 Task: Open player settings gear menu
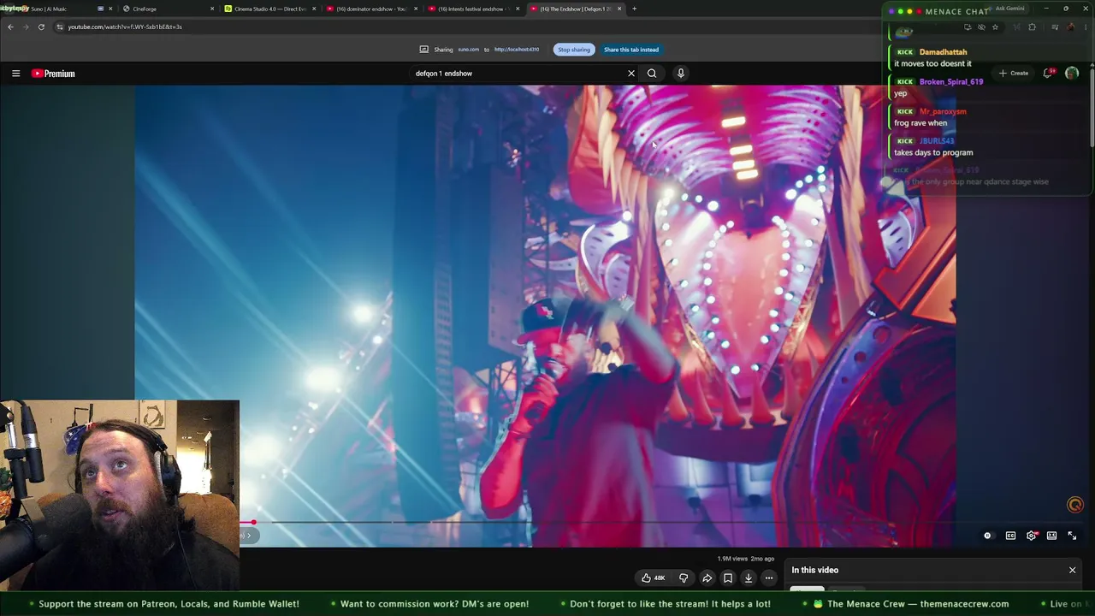[x=1032, y=536]
